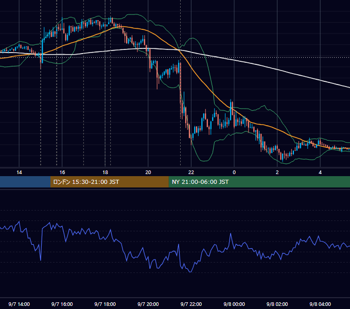Click the 9/8 00:00 date label

click(x=234, y=304)
